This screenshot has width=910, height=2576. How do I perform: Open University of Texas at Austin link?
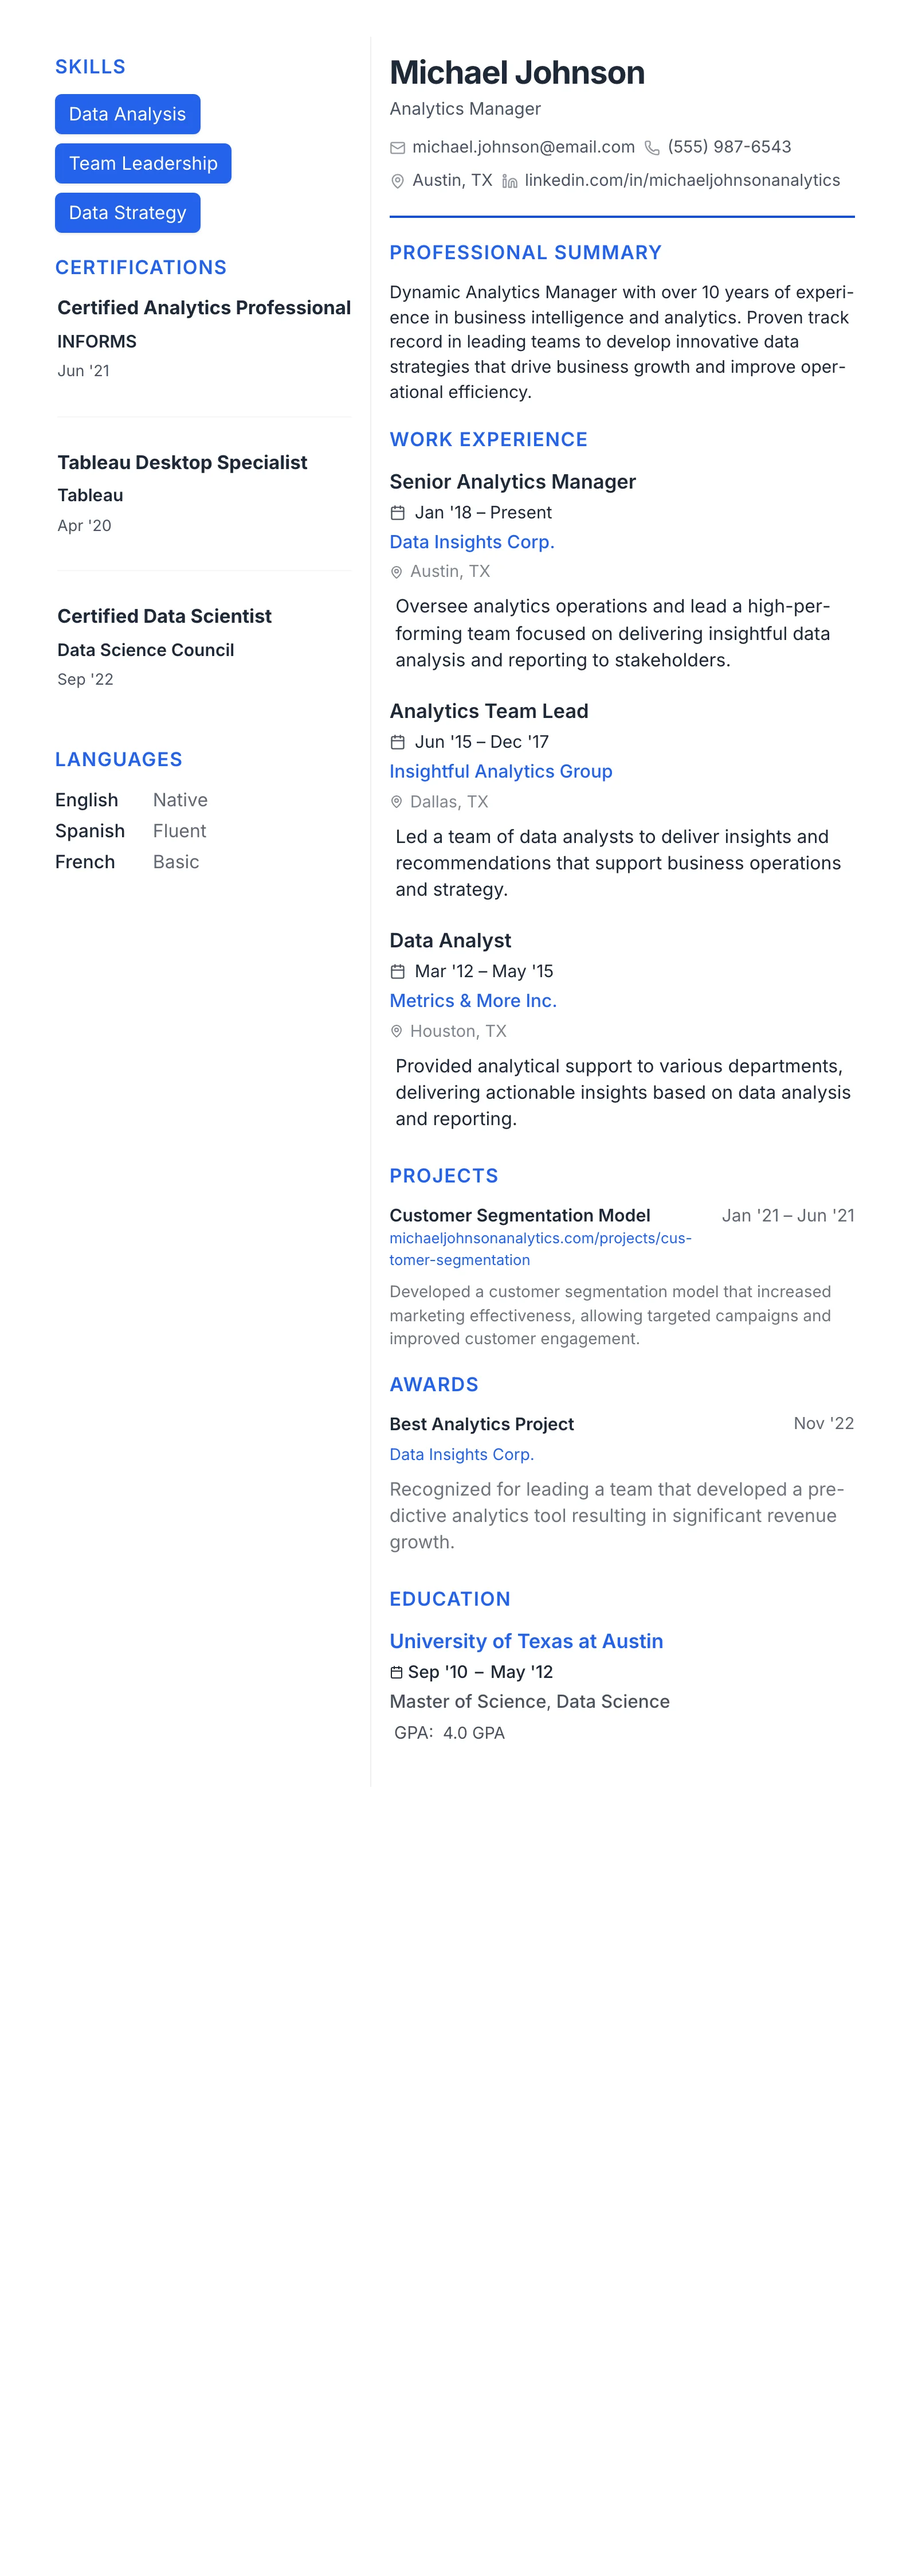527,1641
